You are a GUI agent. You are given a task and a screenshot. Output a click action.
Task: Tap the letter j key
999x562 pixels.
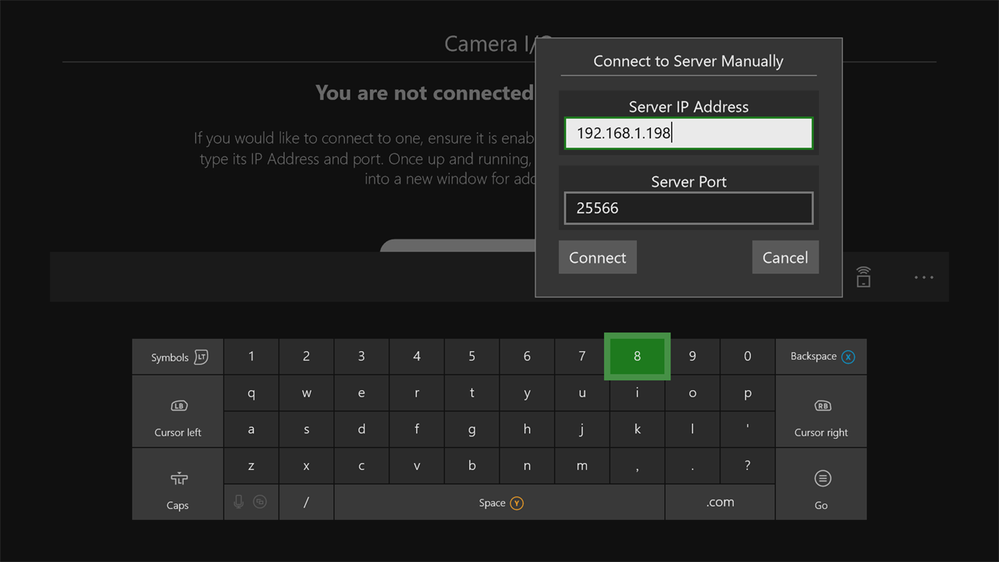[582, 429]
